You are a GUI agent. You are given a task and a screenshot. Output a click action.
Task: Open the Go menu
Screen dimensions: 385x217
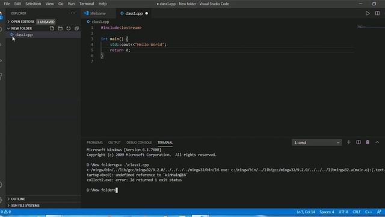tap(61, 4)
